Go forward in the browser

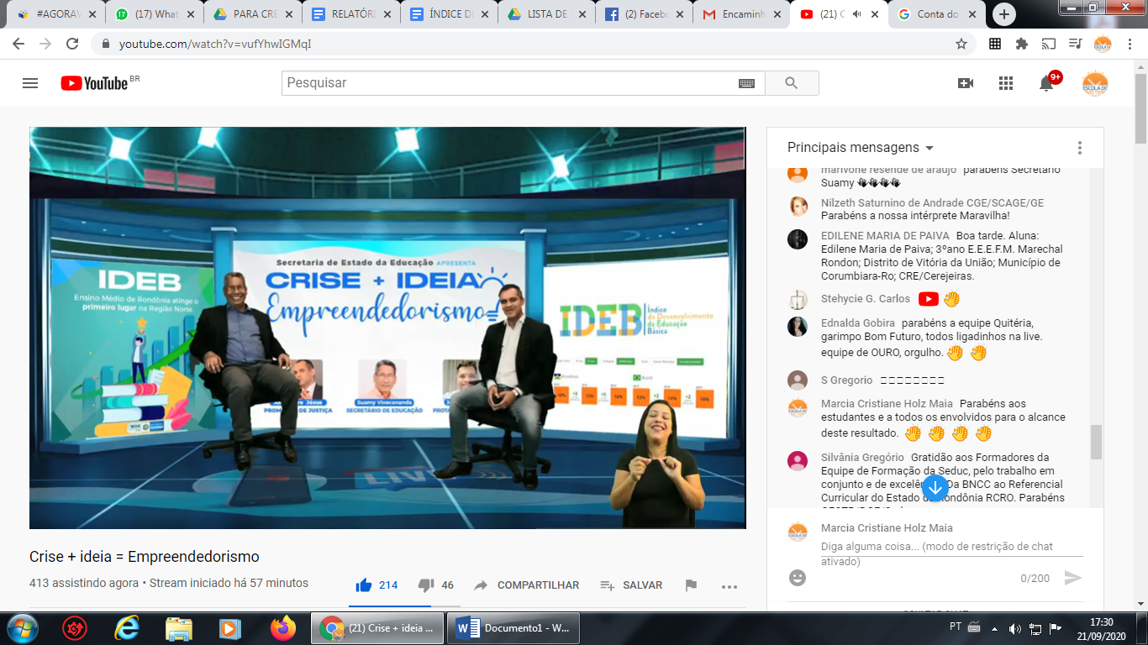point(45,44)
